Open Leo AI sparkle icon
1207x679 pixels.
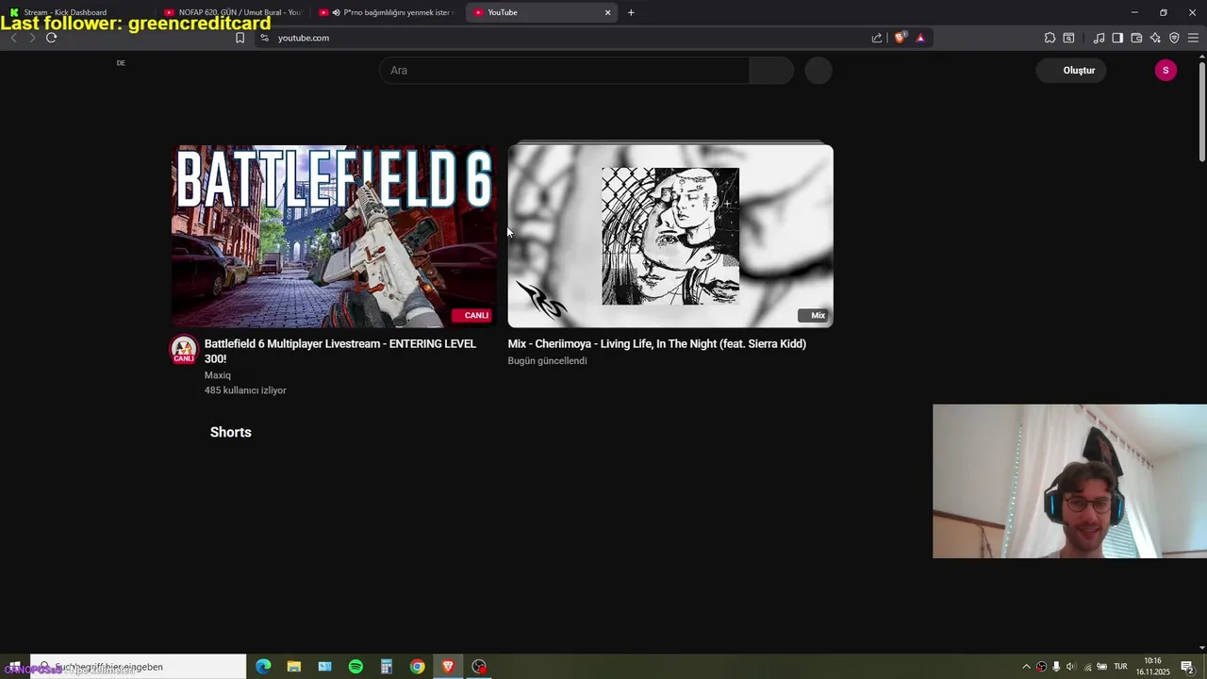coord(1155,38)
